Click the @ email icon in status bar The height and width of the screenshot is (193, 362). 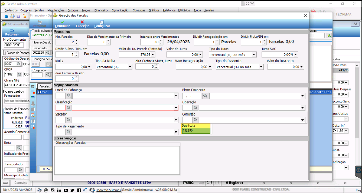tap(46, 190)
